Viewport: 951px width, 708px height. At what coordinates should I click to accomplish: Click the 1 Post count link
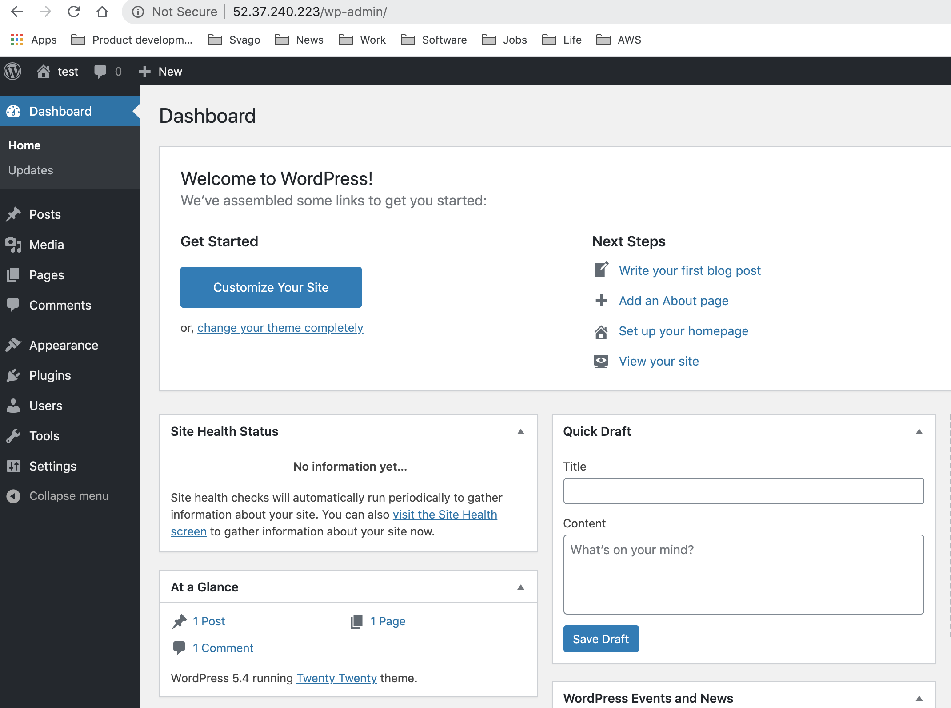(x=209, y=621)
